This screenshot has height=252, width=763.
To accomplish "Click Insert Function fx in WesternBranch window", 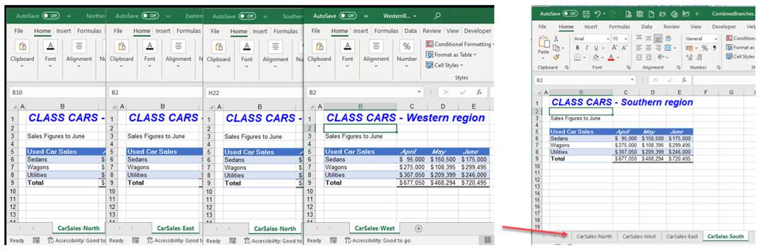I will point(479,92).
